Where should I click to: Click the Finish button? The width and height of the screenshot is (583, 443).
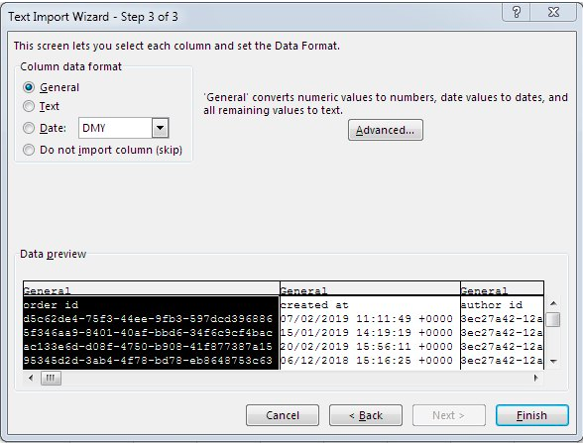tap(532, 415)
